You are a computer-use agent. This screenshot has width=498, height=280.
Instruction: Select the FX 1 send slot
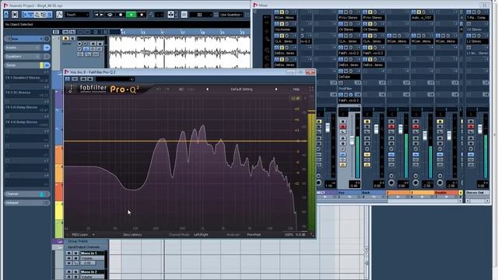click(26, 79)
